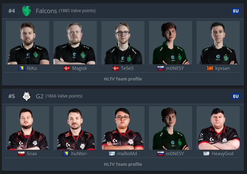This screenshot has width=247, height=174.
Task: Click the m0NESY name under Falcons roster
Action: tap(175, 68)
